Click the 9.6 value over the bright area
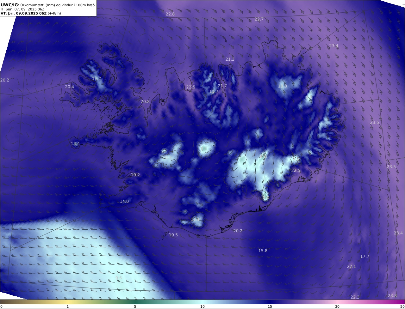 point(119,278)
